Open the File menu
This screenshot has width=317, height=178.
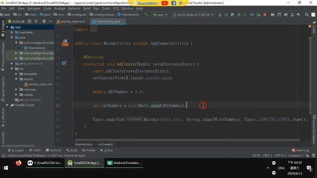[x=4, y=8]
